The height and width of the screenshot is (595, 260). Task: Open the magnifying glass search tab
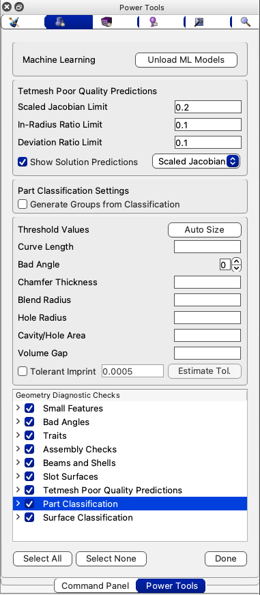[246, 23]
